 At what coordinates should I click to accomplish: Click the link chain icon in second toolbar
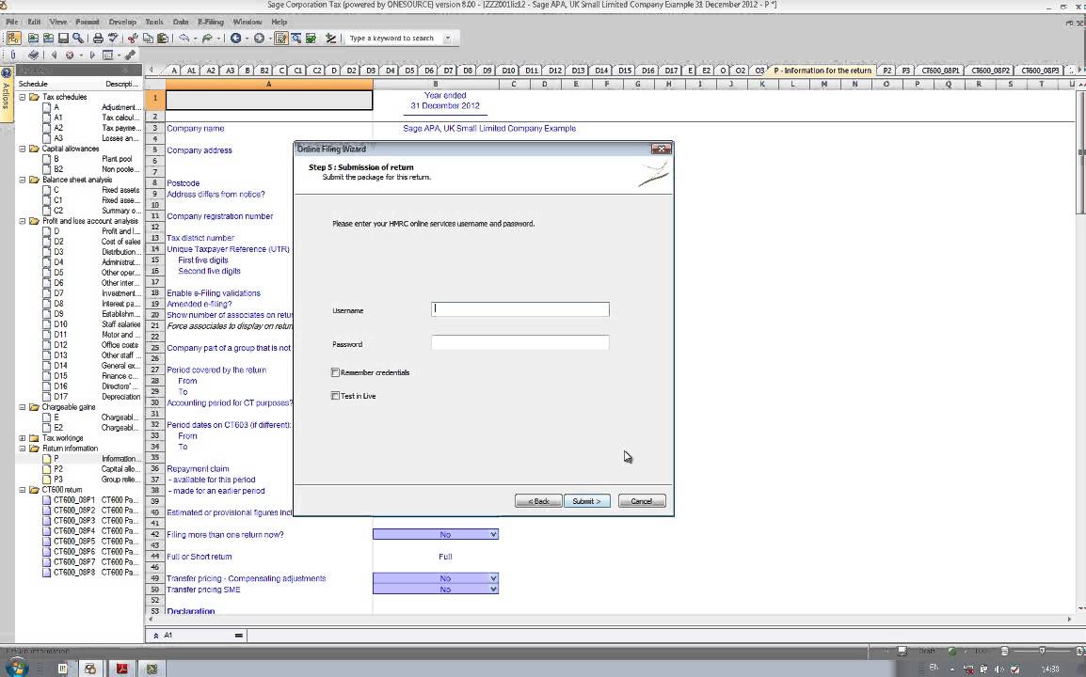point(130,55)
